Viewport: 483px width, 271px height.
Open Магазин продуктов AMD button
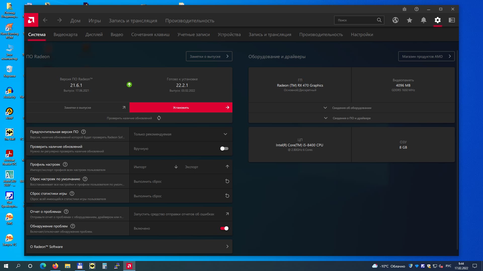tap(426, 56)
